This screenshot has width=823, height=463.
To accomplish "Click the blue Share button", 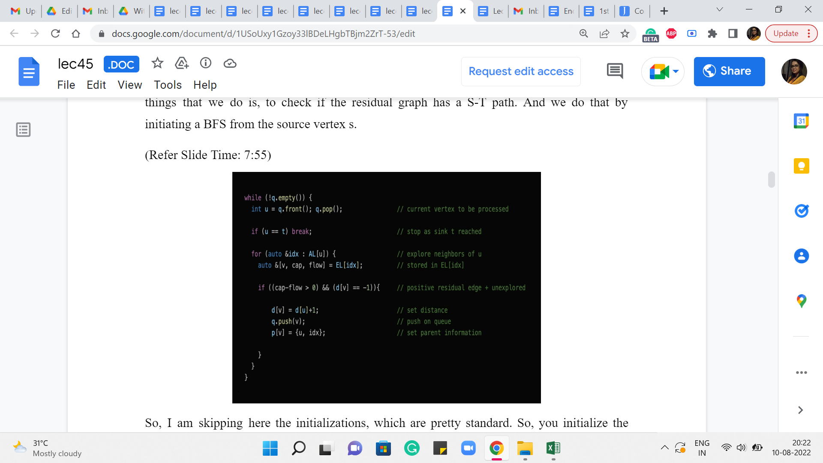I will click(x=729, y=71).
